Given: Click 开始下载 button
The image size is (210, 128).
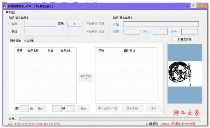Looking at the screenshot, I should coord(132,108).
